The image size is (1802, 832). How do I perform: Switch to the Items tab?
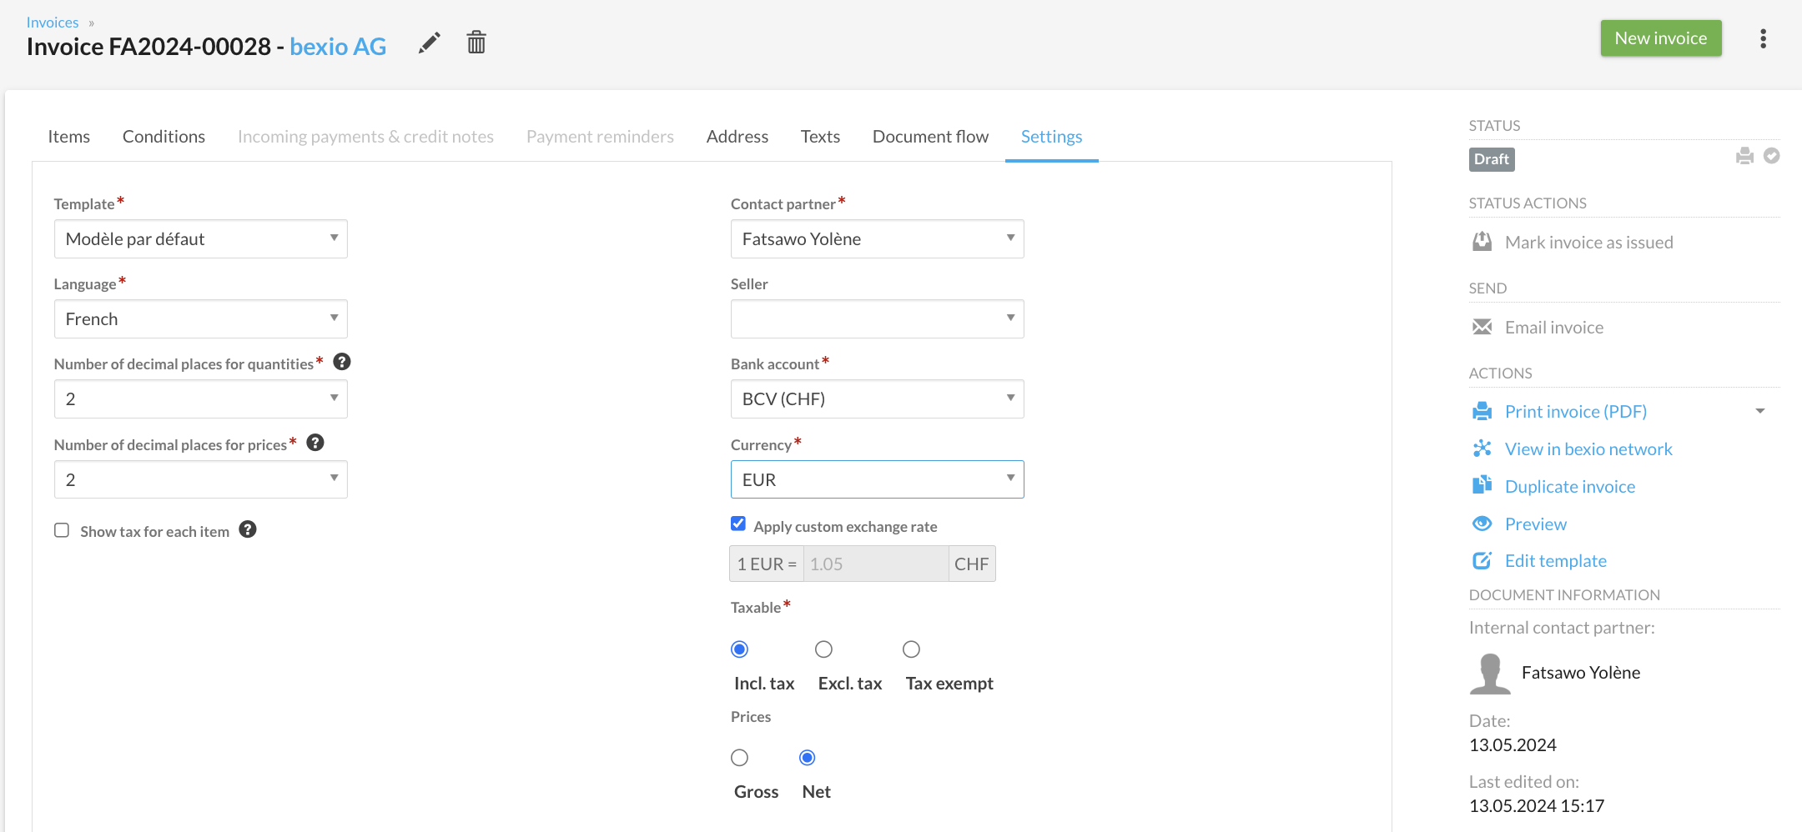69,137
